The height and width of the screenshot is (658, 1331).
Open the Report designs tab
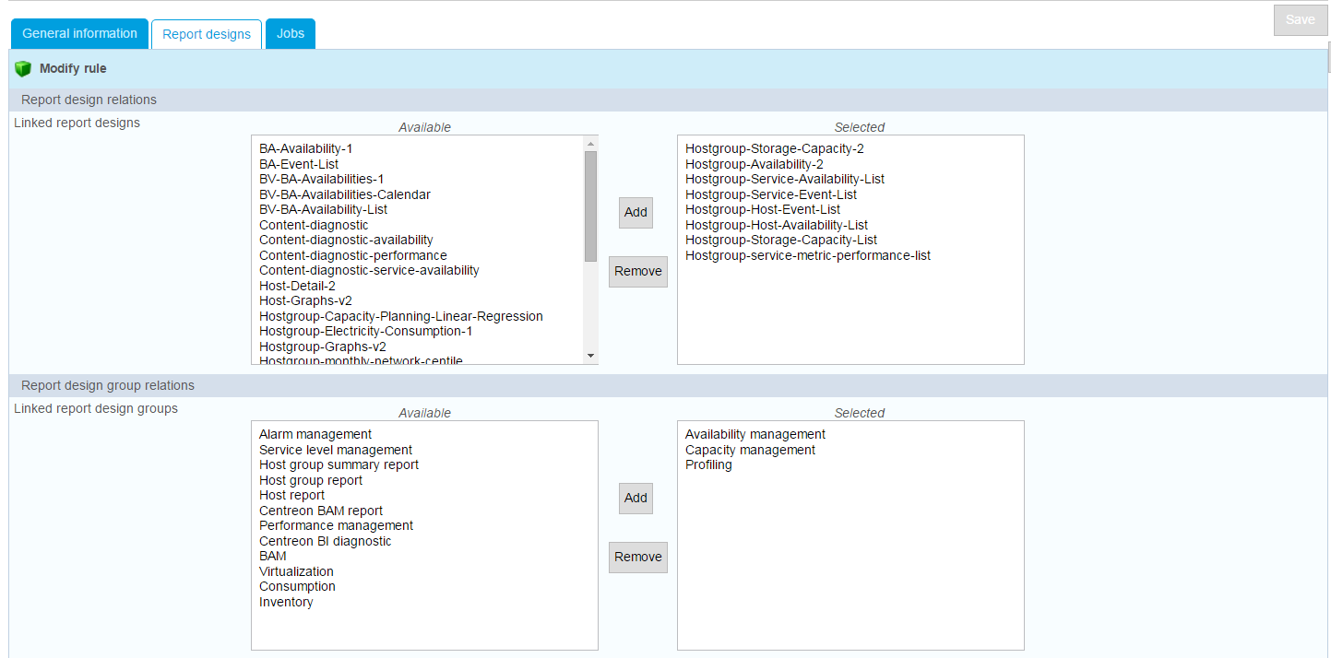pos(207,34)
